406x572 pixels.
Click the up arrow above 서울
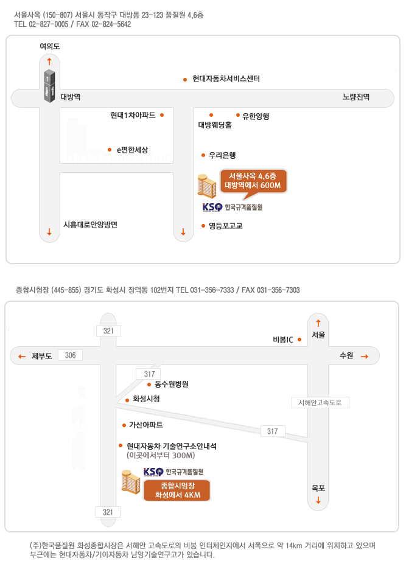318,323
